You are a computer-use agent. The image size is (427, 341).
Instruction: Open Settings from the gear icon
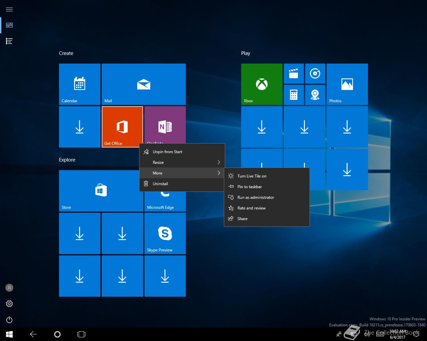point(9,304)
